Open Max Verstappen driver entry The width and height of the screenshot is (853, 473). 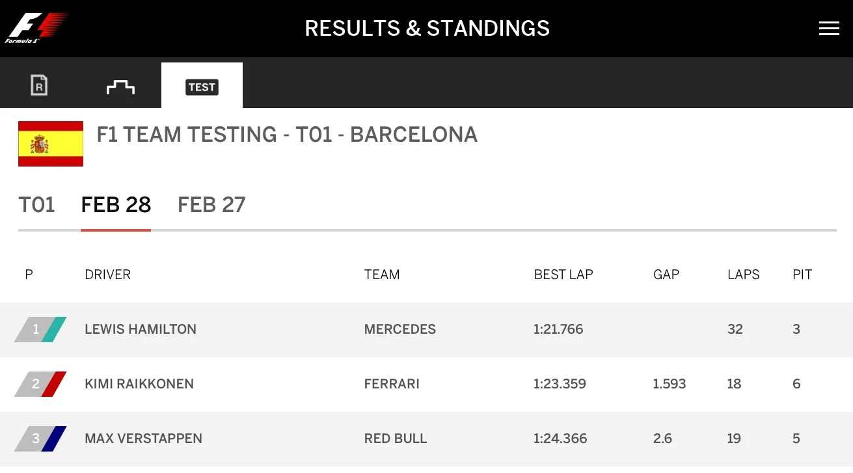pyautogui.click(x=143, y=439)
